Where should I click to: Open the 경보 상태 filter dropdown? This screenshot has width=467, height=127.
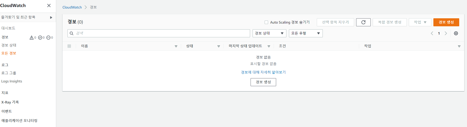269,33
